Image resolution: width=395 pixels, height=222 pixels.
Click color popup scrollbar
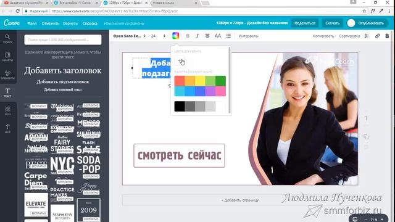pos(230,80)
